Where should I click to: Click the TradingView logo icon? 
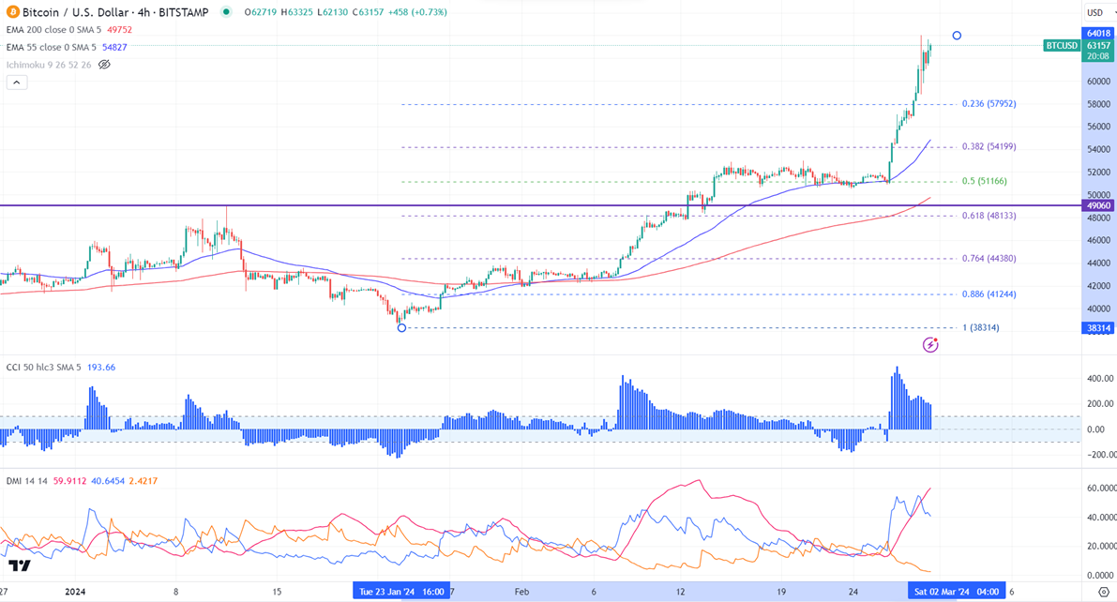coord(20,565)
